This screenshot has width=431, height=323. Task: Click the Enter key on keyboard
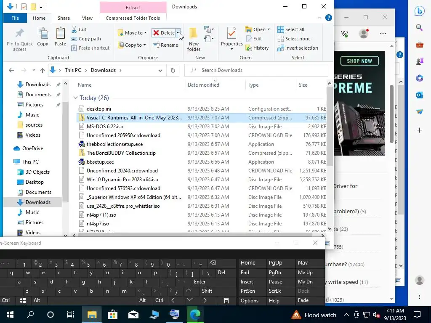pyautogui.click(x=200, y=281)
